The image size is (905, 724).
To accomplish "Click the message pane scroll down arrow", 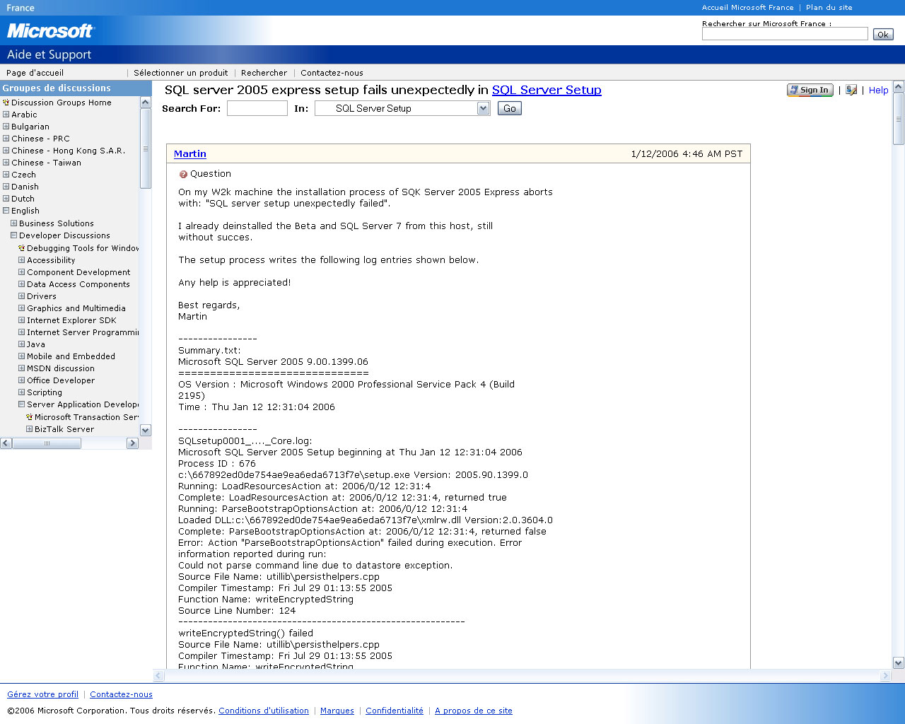I will click(x=899, y=663).
